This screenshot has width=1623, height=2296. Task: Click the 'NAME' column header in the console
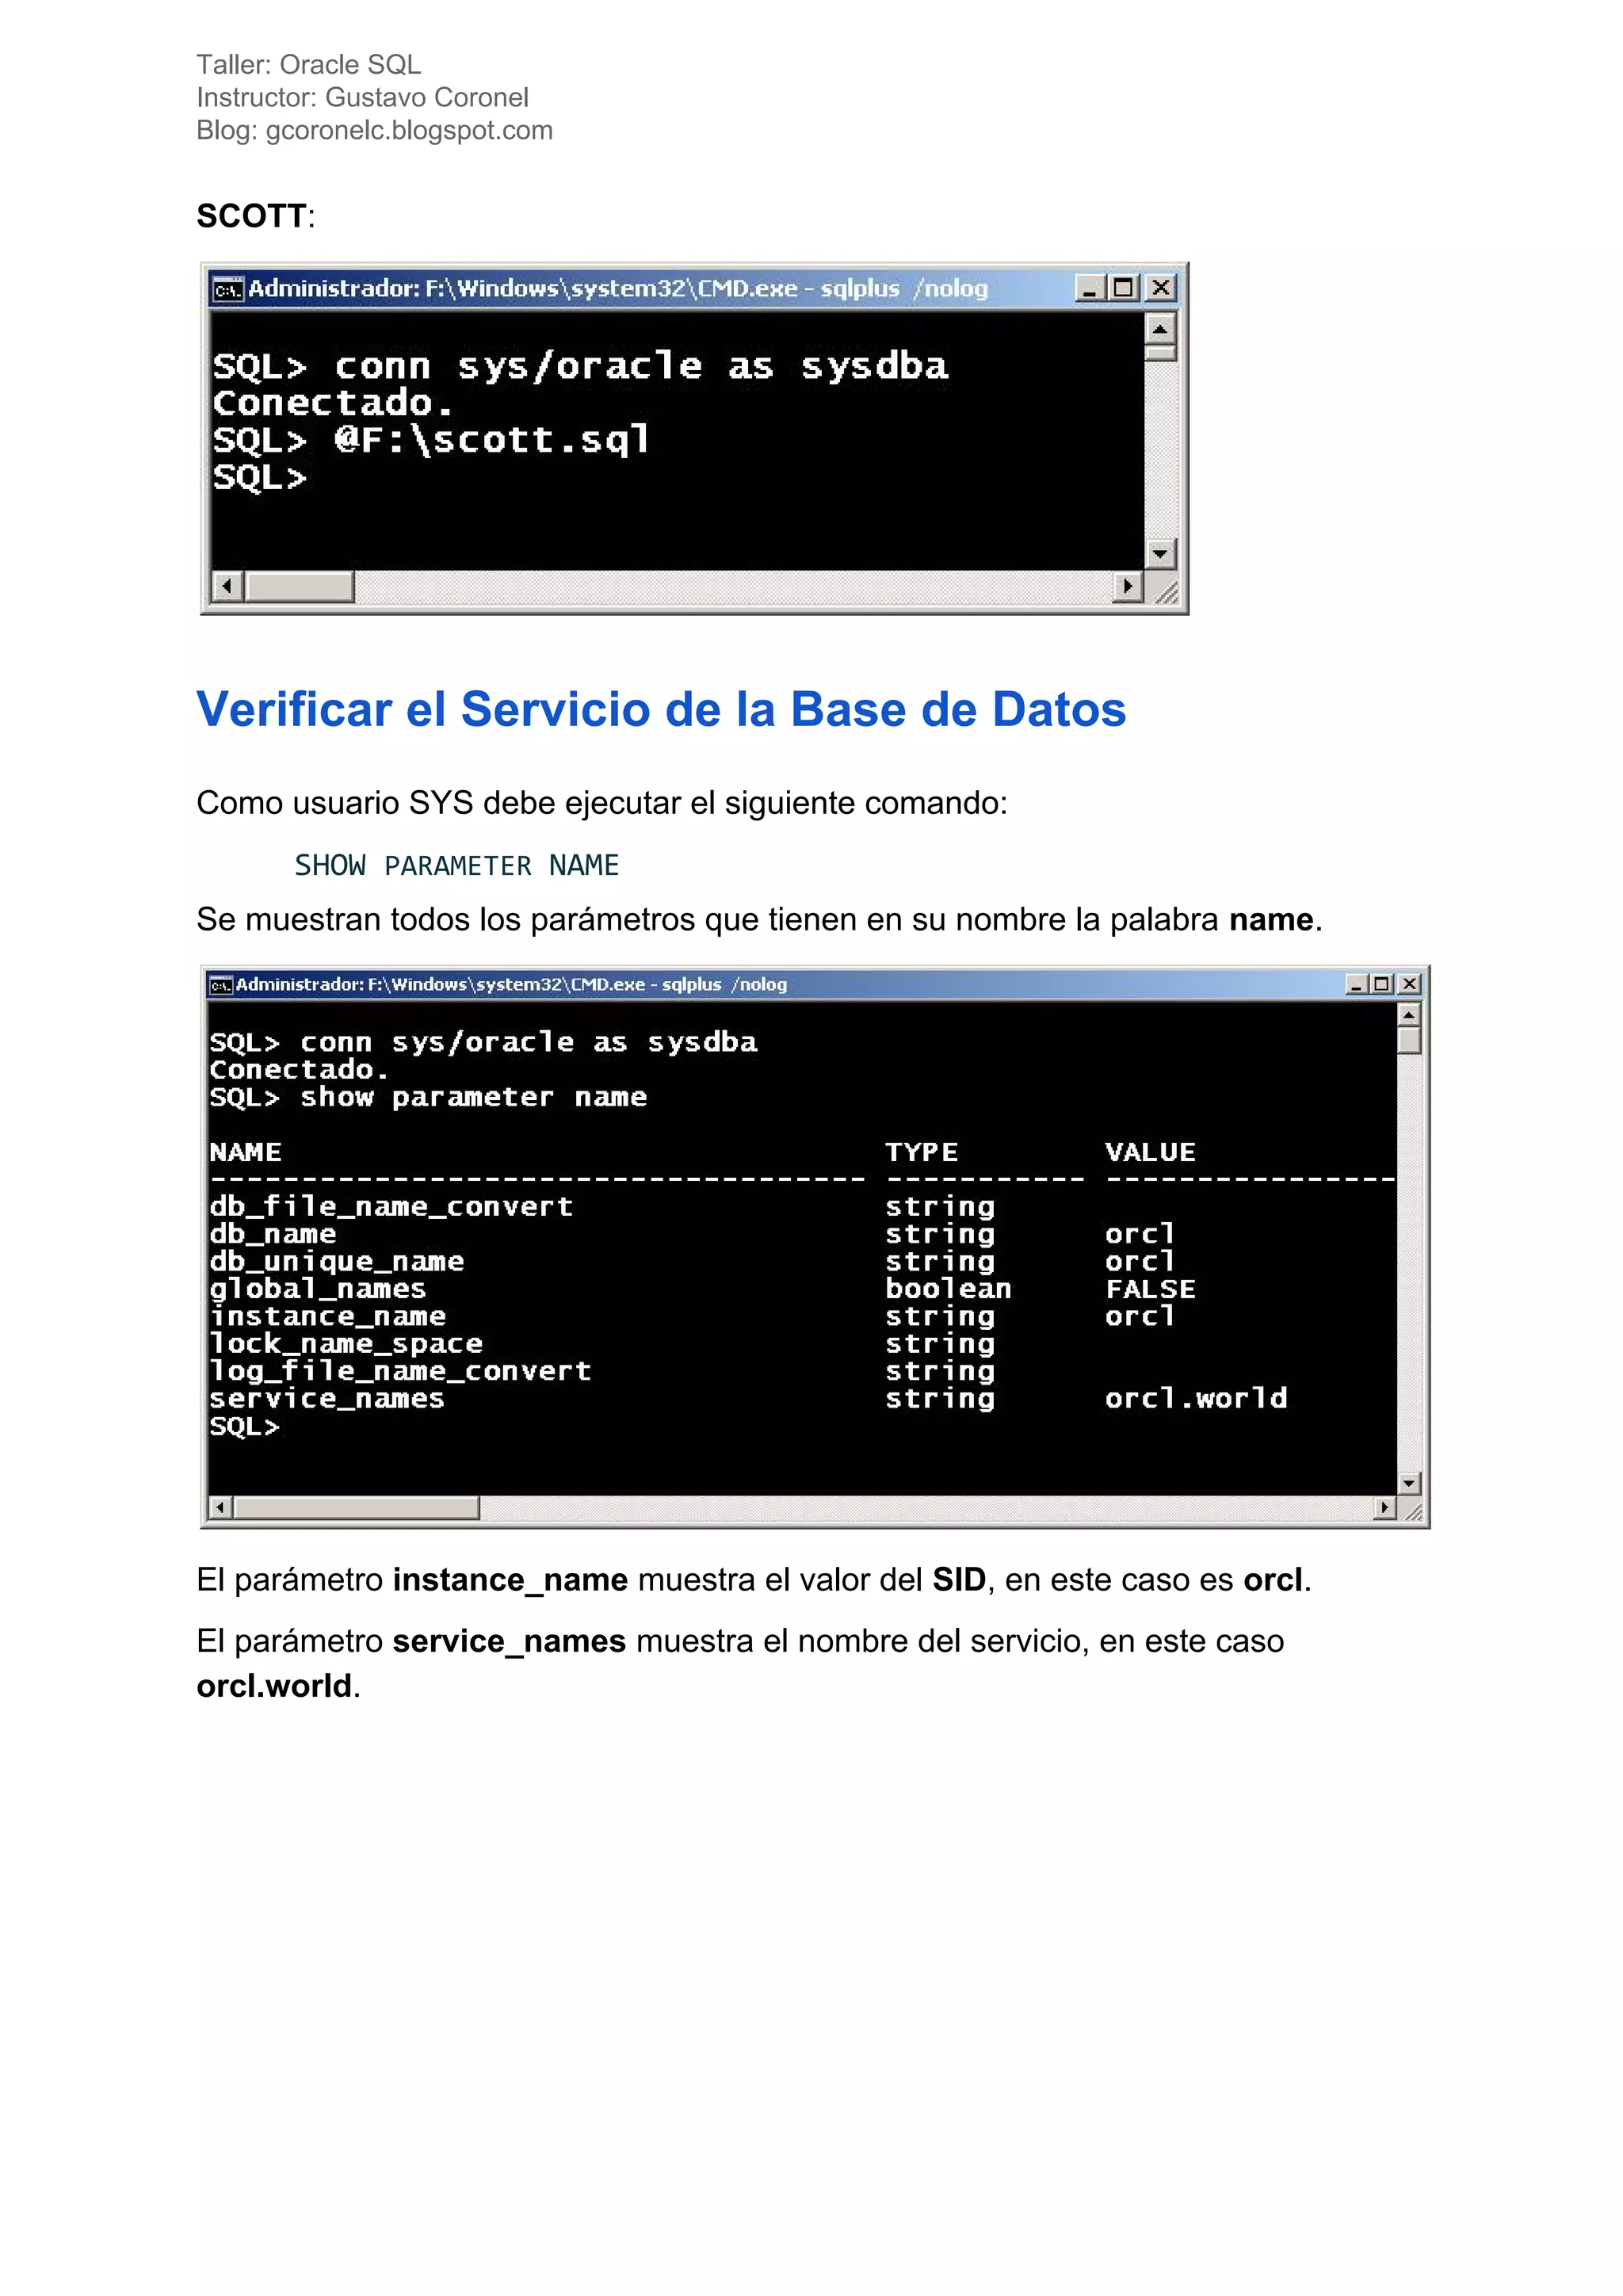[245, 1153]
